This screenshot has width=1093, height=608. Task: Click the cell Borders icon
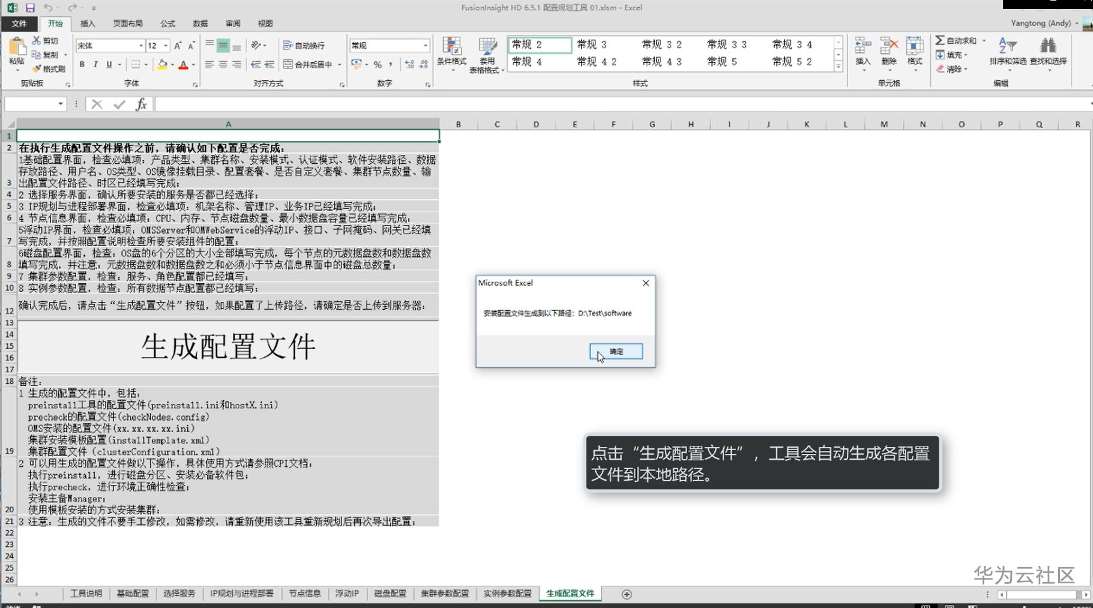click(136, 64)
